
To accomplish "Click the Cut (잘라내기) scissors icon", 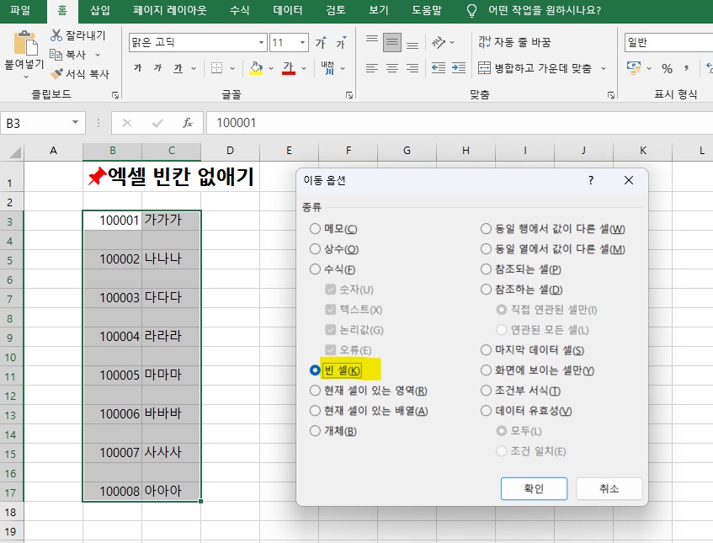I will [x=56, y=35].
